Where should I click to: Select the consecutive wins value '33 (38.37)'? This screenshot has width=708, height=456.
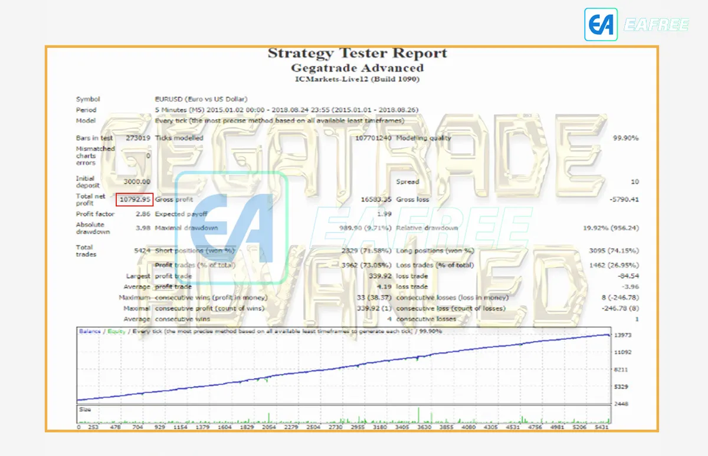tap(375, 298)
